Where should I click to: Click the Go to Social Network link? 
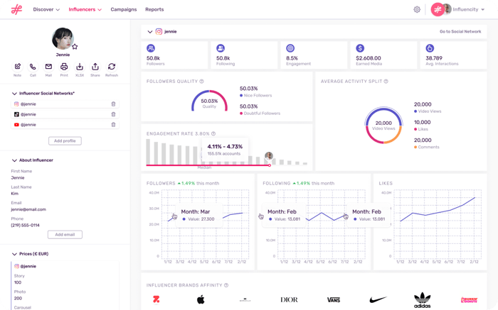pos(460,32)
